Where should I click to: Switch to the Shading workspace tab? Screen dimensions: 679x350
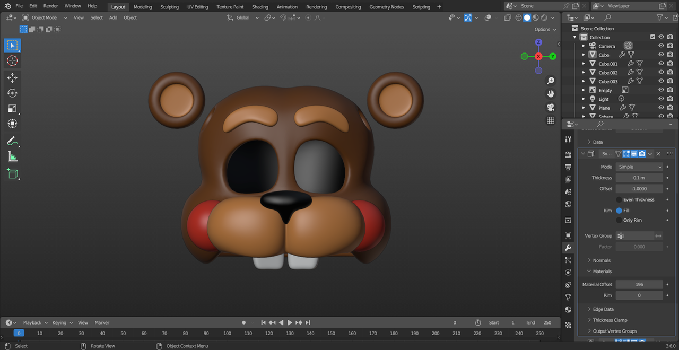pyautogui.click(x=260, y=7)
